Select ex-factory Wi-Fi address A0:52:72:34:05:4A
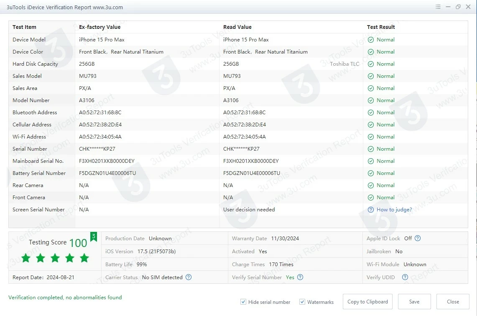Image resolution: width=477 pixels, height=316 pixels. point(100,137)
